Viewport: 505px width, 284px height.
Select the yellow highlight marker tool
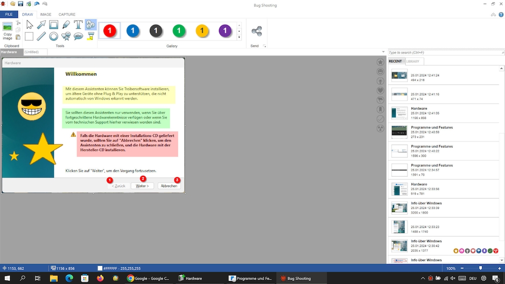point(90,36)
